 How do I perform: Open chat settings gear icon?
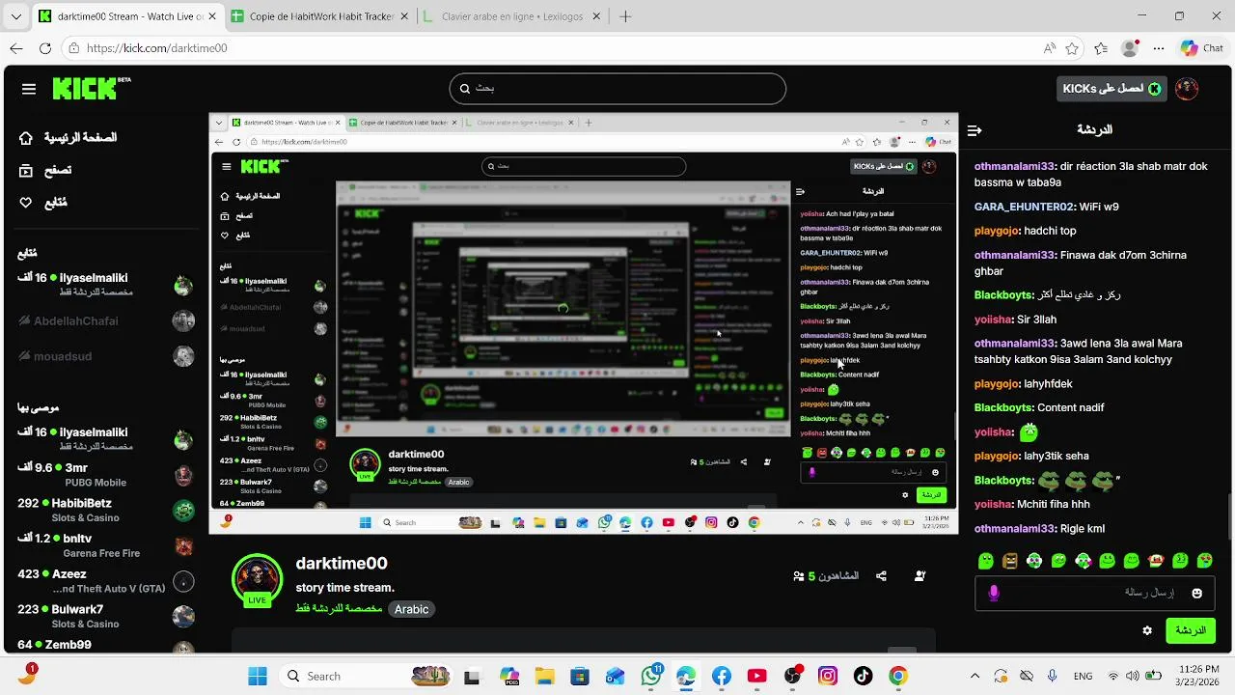pyautogui.click(x=1147, y=630)
